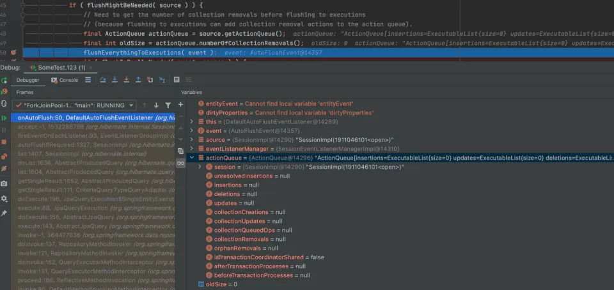Toggle Mute Breakpoints icon
This screenshot has width=614, height=290.
(4, 169)
